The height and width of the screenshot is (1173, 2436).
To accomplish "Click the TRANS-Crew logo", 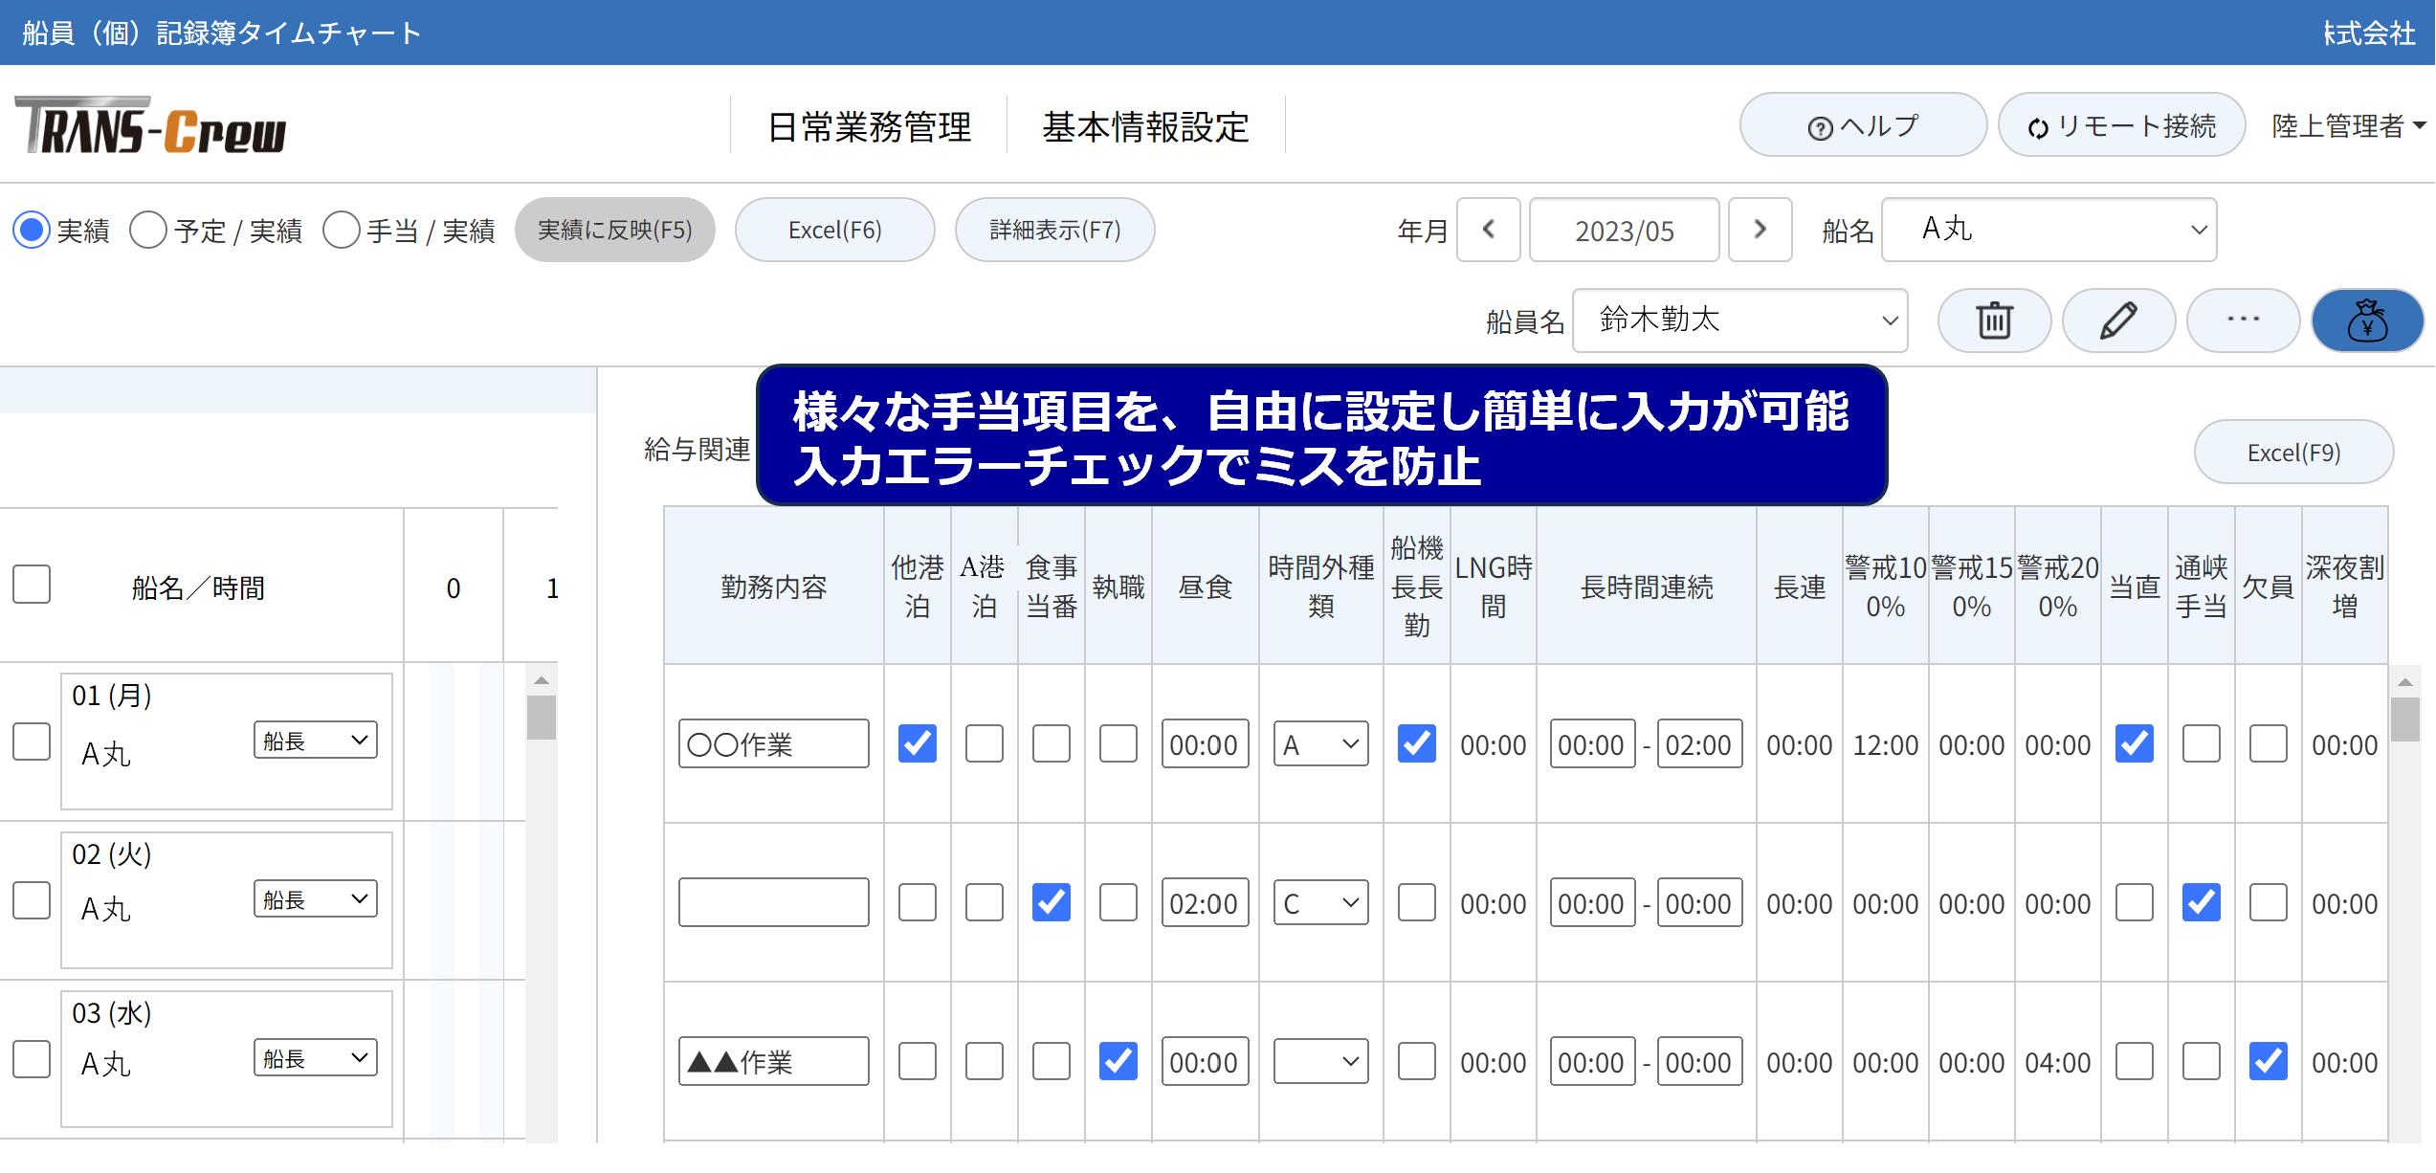I will pyautogui.click(x=151, y=127).
